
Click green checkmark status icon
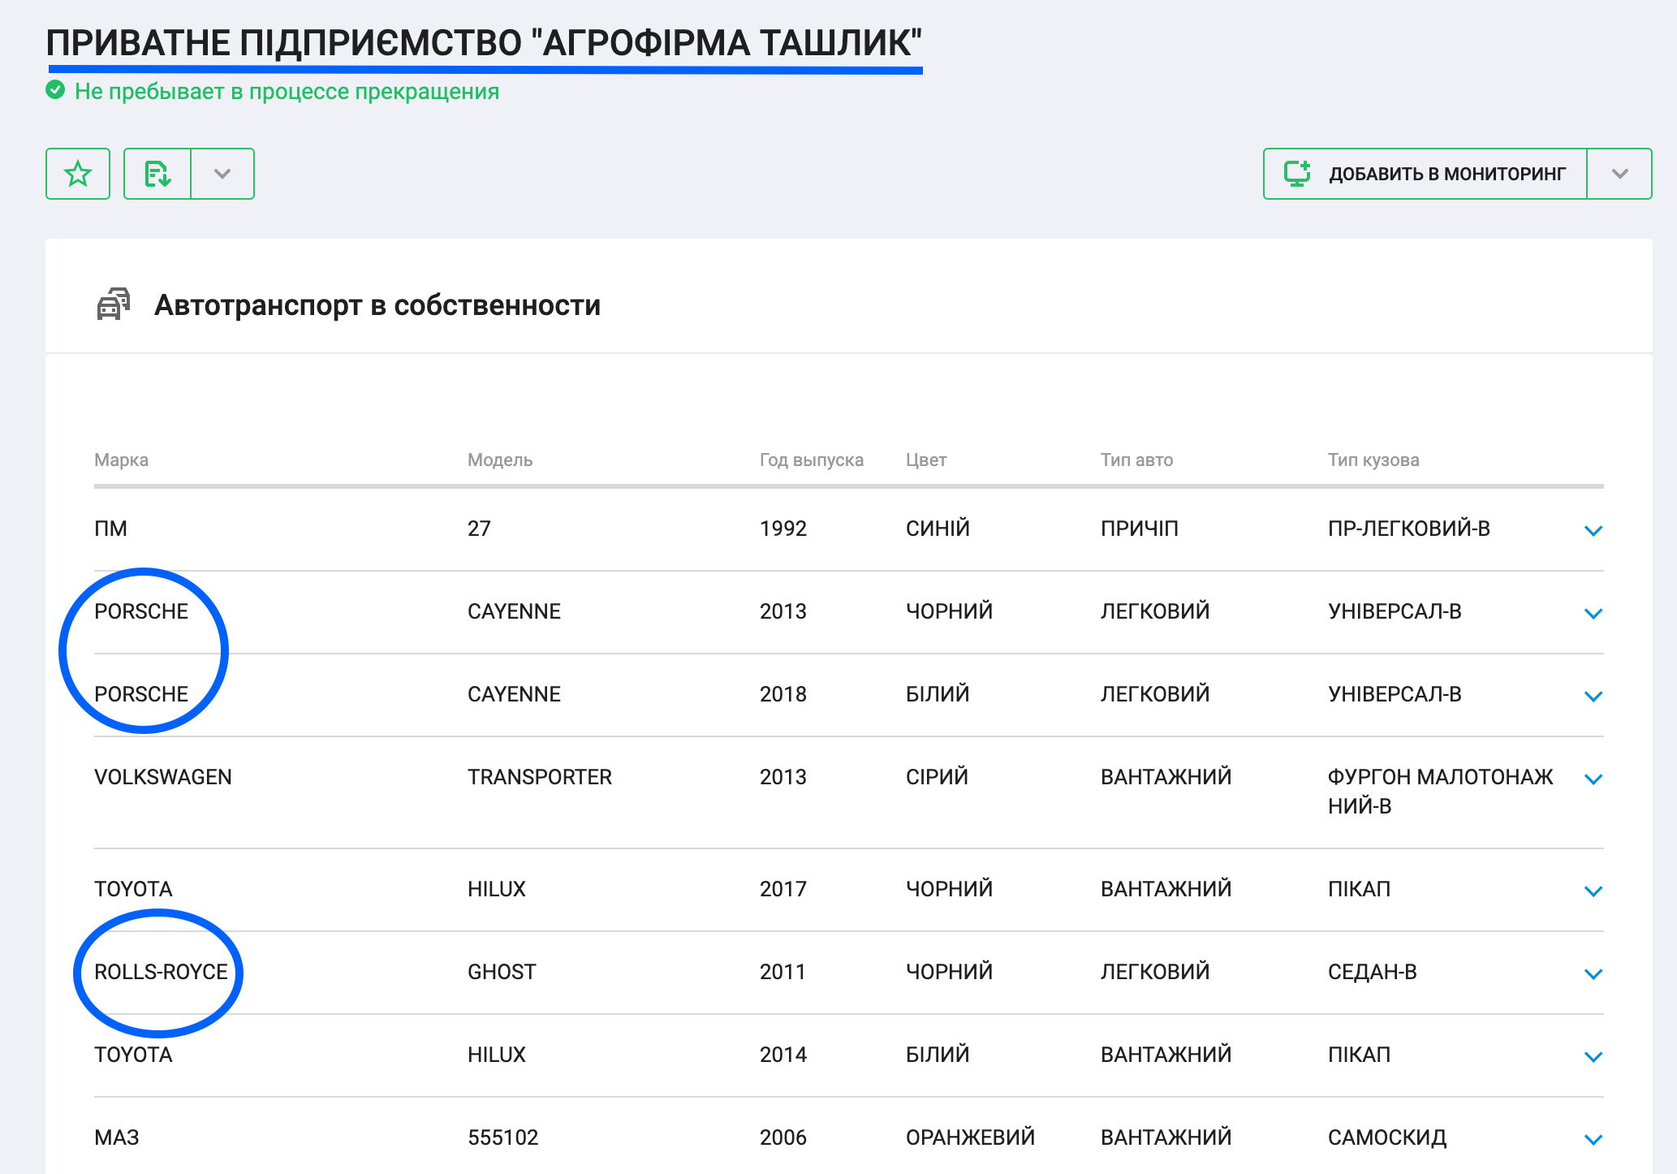click(x=55, y=90)
